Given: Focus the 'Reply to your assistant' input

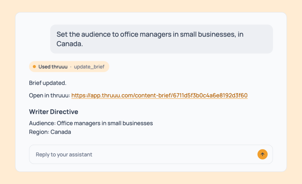Looking at the screenshot, I should (x=151, y=154).
